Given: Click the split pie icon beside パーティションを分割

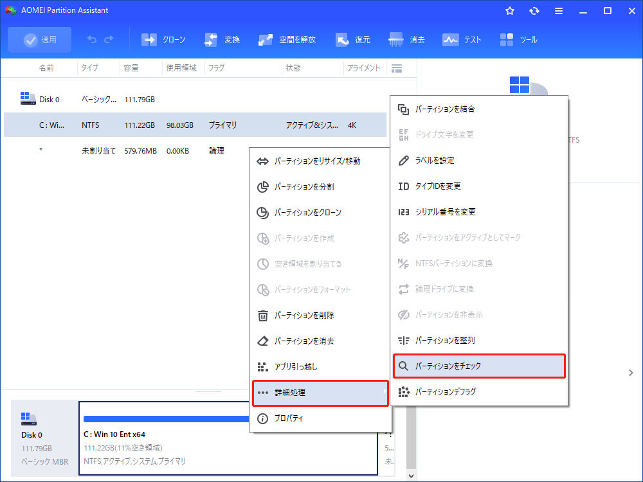Looking at the screenshot, I should point(262,187).
